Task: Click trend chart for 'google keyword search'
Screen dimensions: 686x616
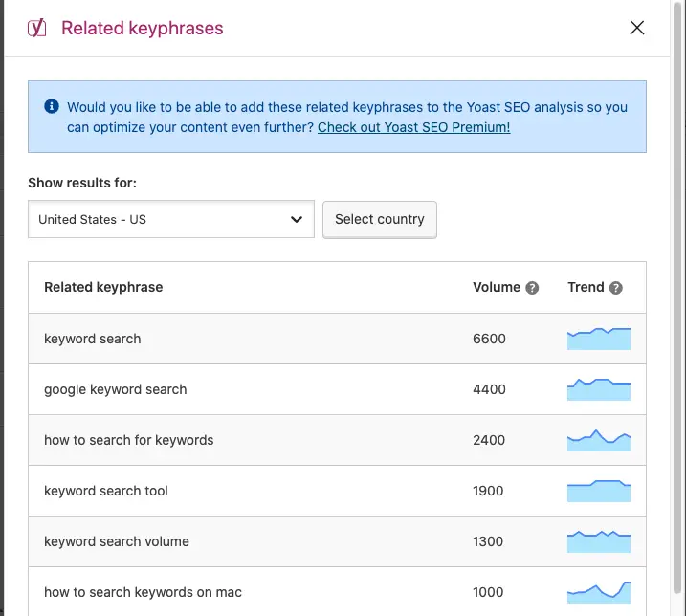Action: pos(599,389)
